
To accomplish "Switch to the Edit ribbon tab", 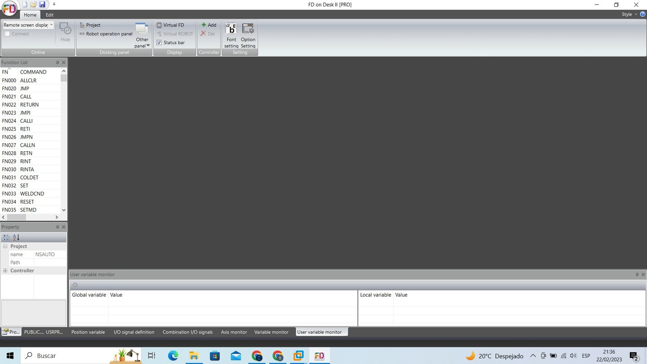I will coord(50,15).
